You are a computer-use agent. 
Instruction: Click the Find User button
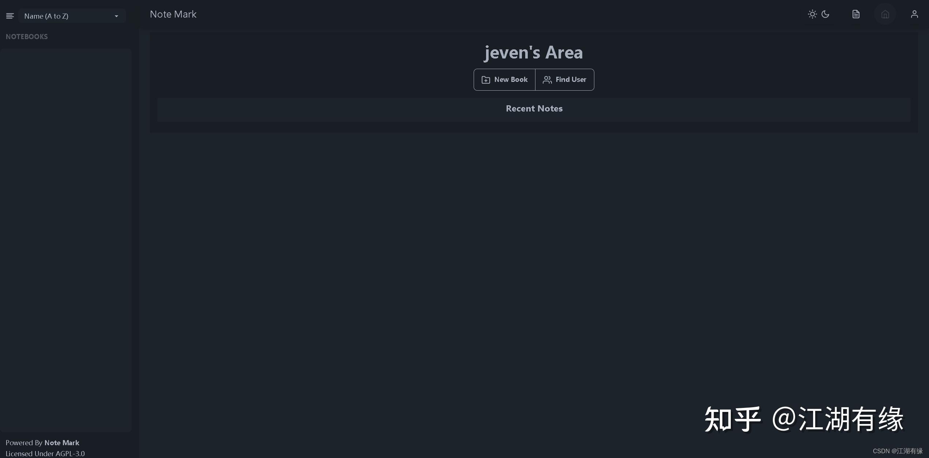coord(564,79)
